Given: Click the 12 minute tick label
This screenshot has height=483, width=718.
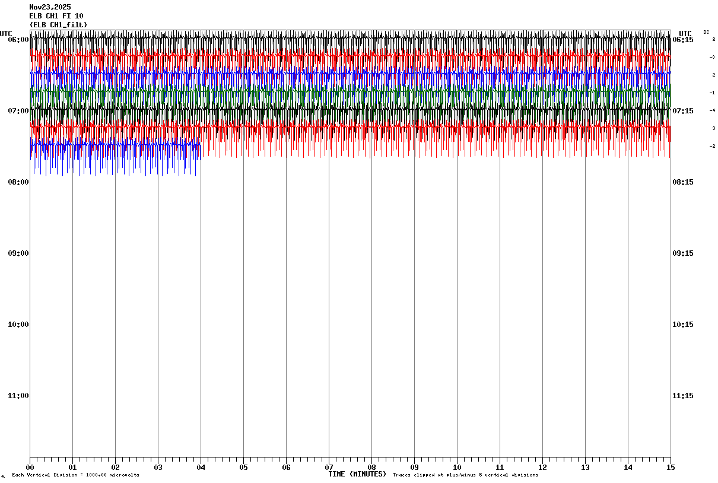Looking at the screenshot, I should [x=542, y=468].
